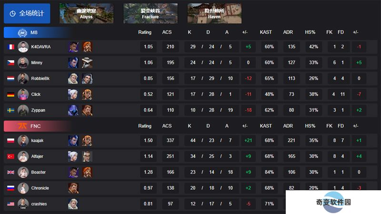Open Zyppan's player profile link

point(38,110)
